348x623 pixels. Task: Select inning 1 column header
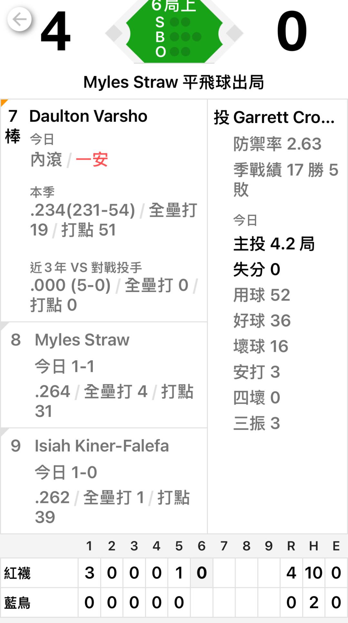89,546
